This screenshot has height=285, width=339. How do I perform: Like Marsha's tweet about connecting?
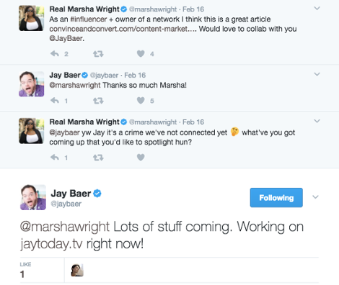click(x=141, y=158)
